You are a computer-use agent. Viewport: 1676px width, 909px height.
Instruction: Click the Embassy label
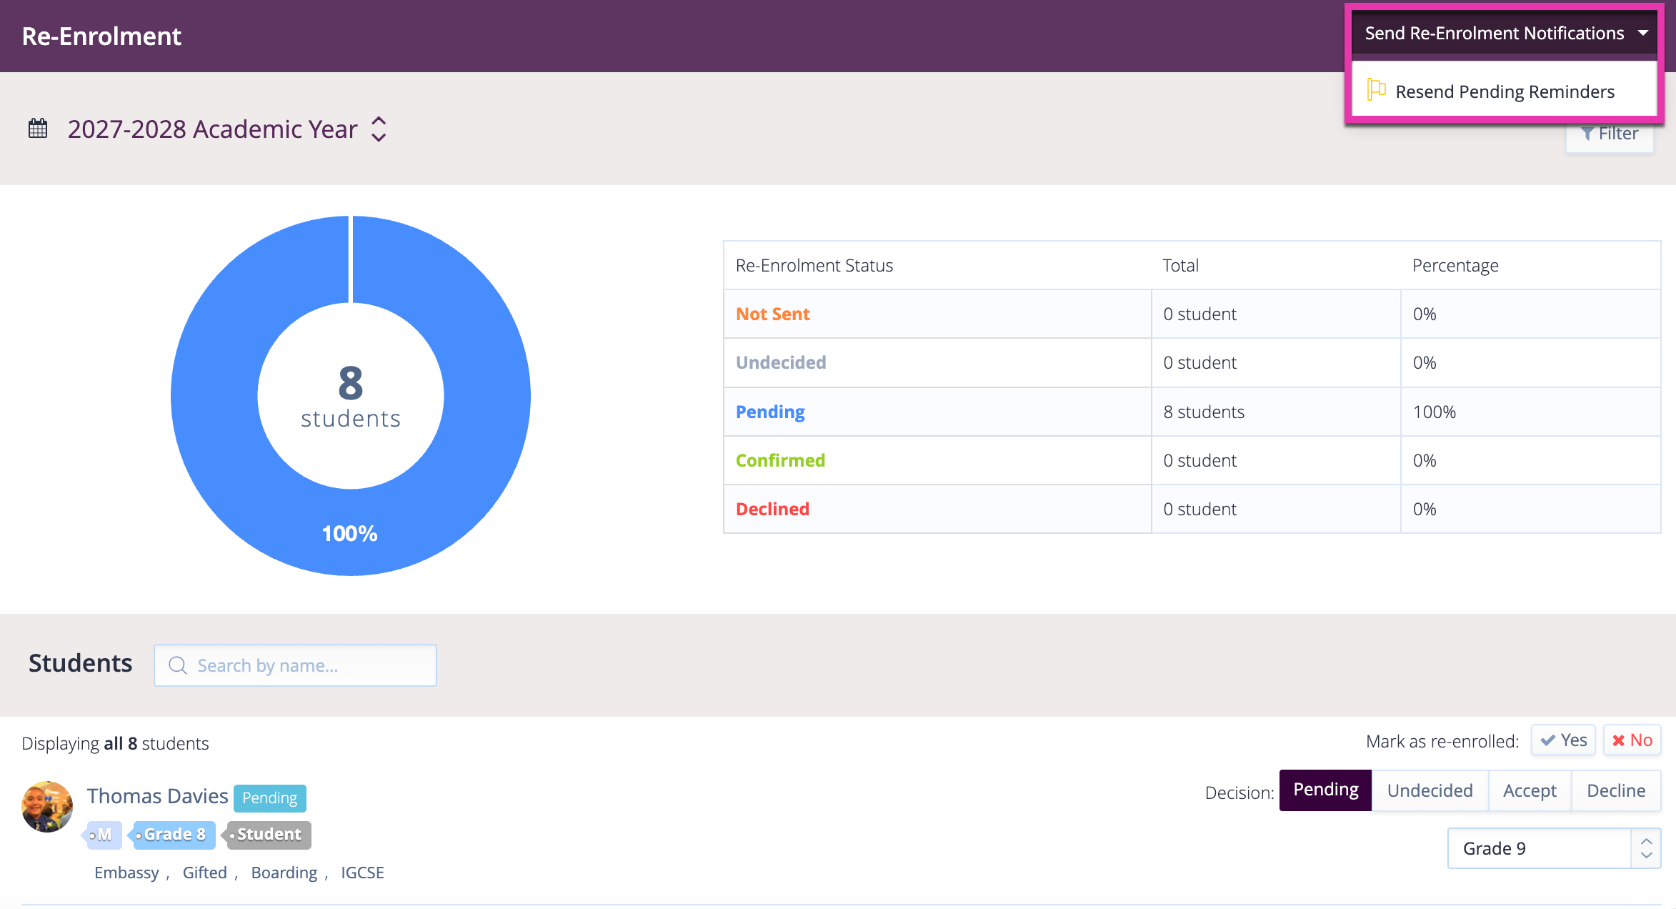tap(126, 873)
